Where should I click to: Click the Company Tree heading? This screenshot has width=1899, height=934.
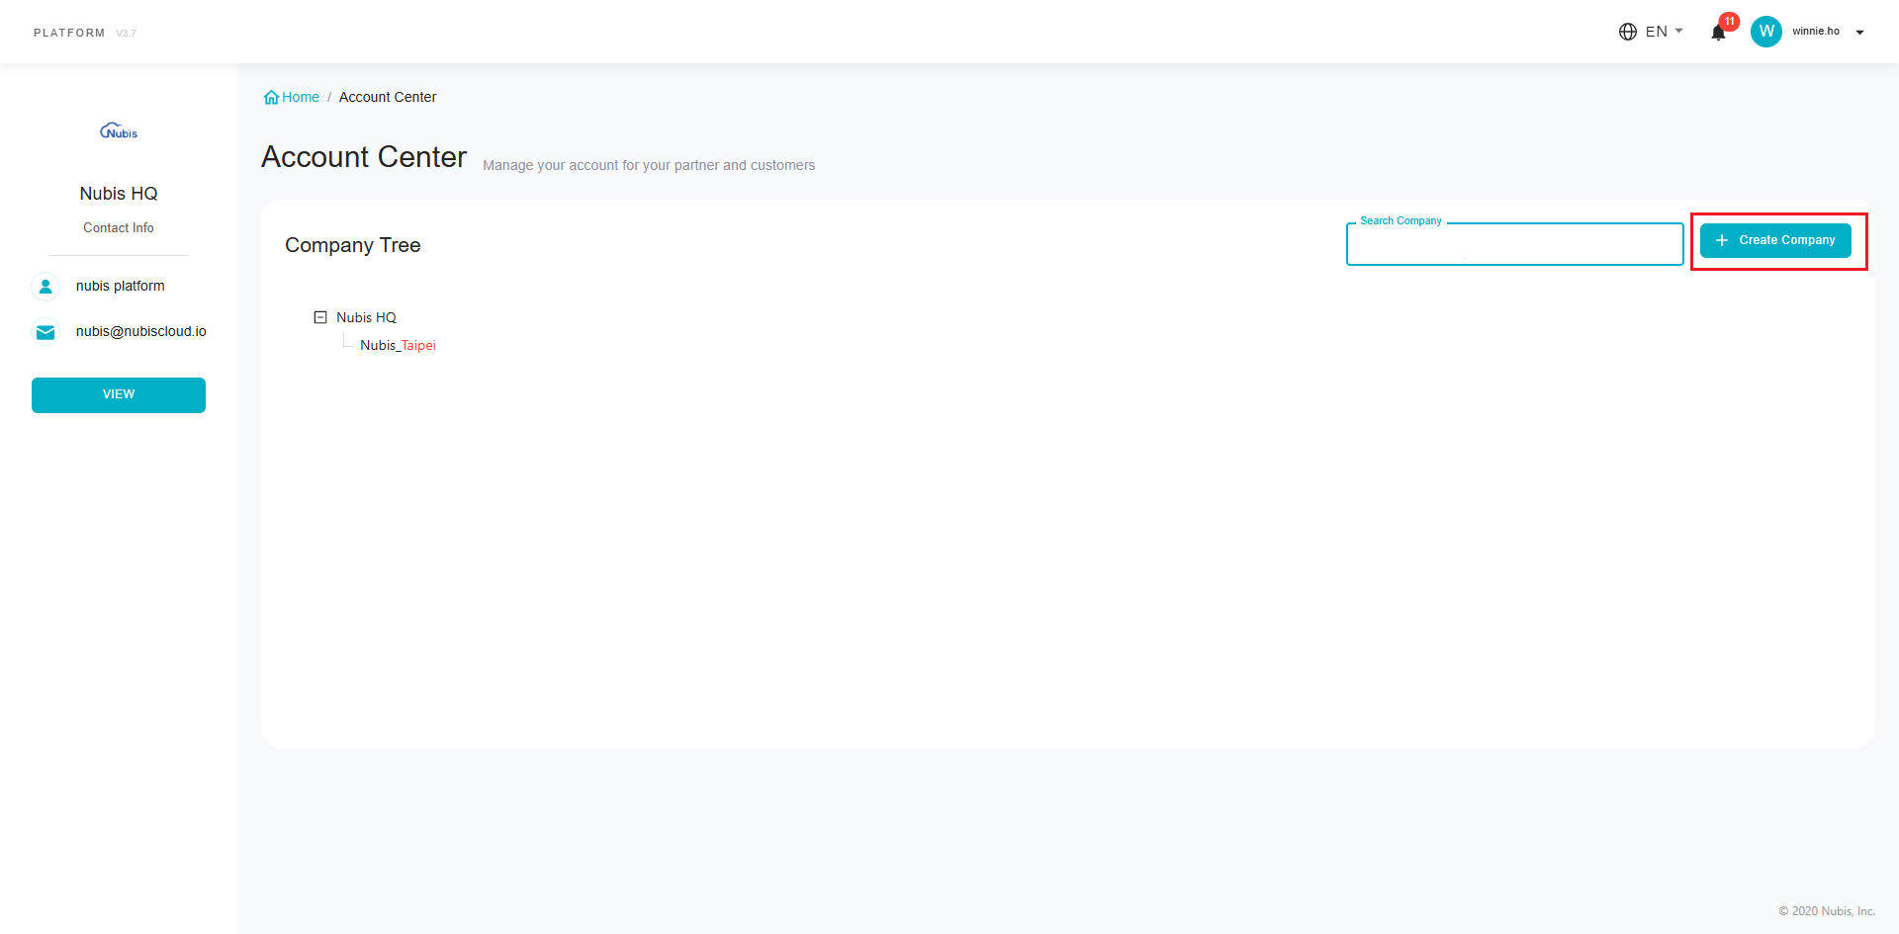click(x=353, y=245)
